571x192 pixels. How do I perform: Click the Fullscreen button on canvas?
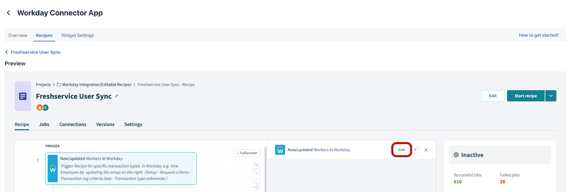point(247,153)
